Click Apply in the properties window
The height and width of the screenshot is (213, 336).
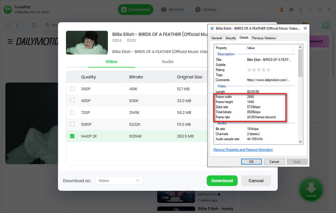[x=297, y=162]
